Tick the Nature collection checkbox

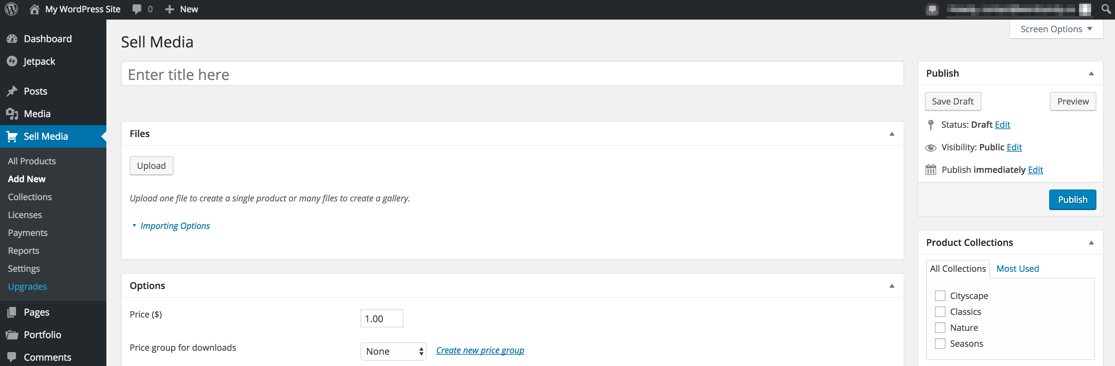point(940,328)
